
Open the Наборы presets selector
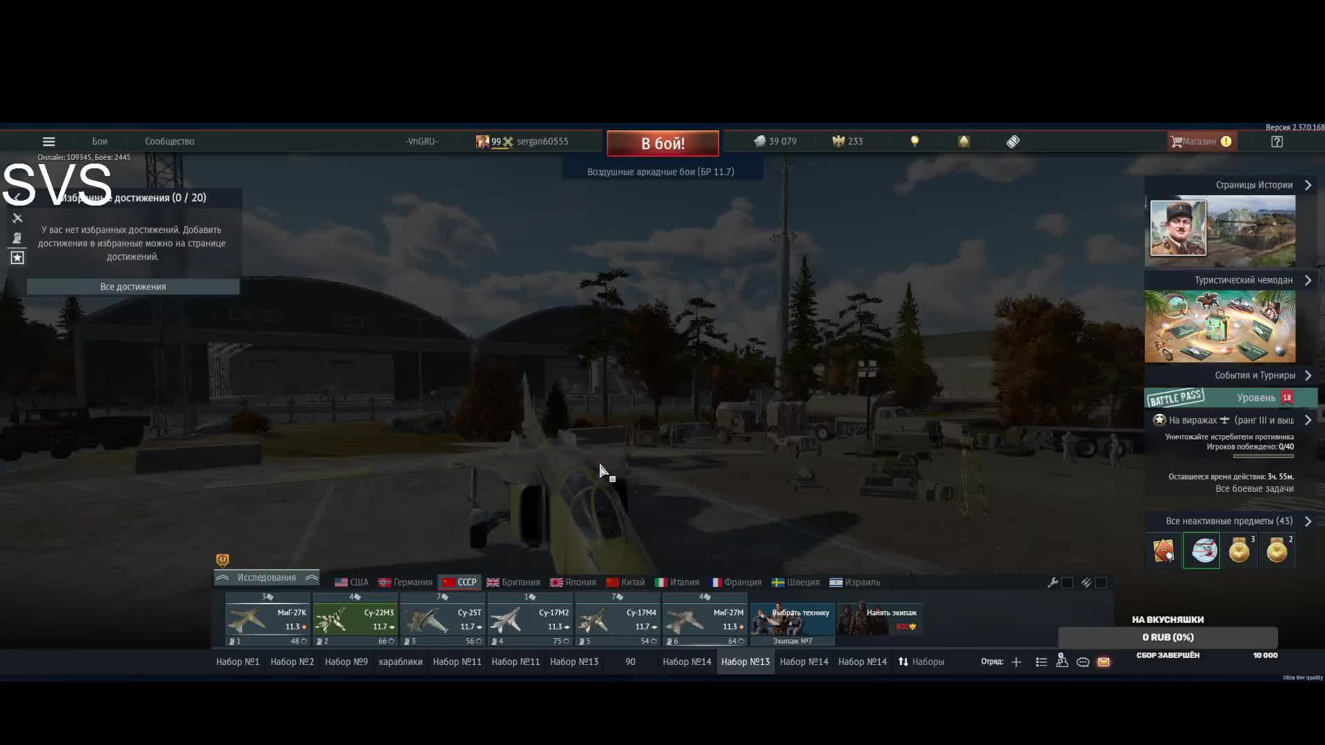pos(921,662)
